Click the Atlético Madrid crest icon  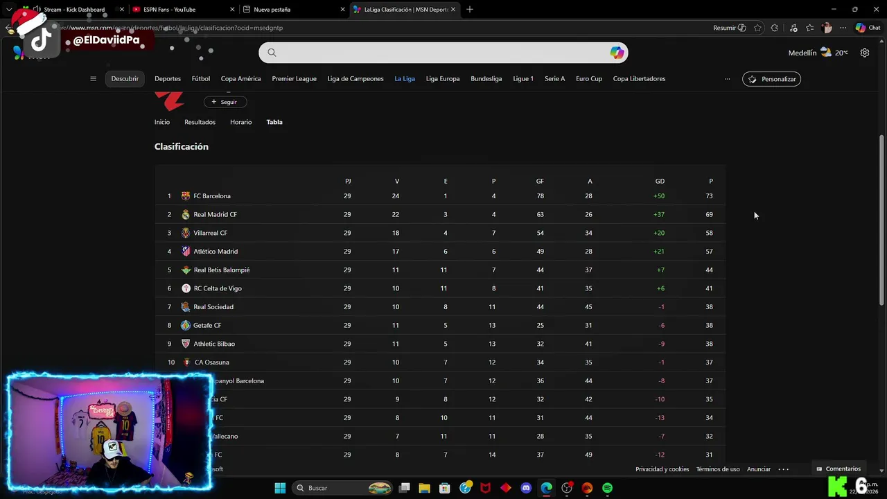pos(186,252)
